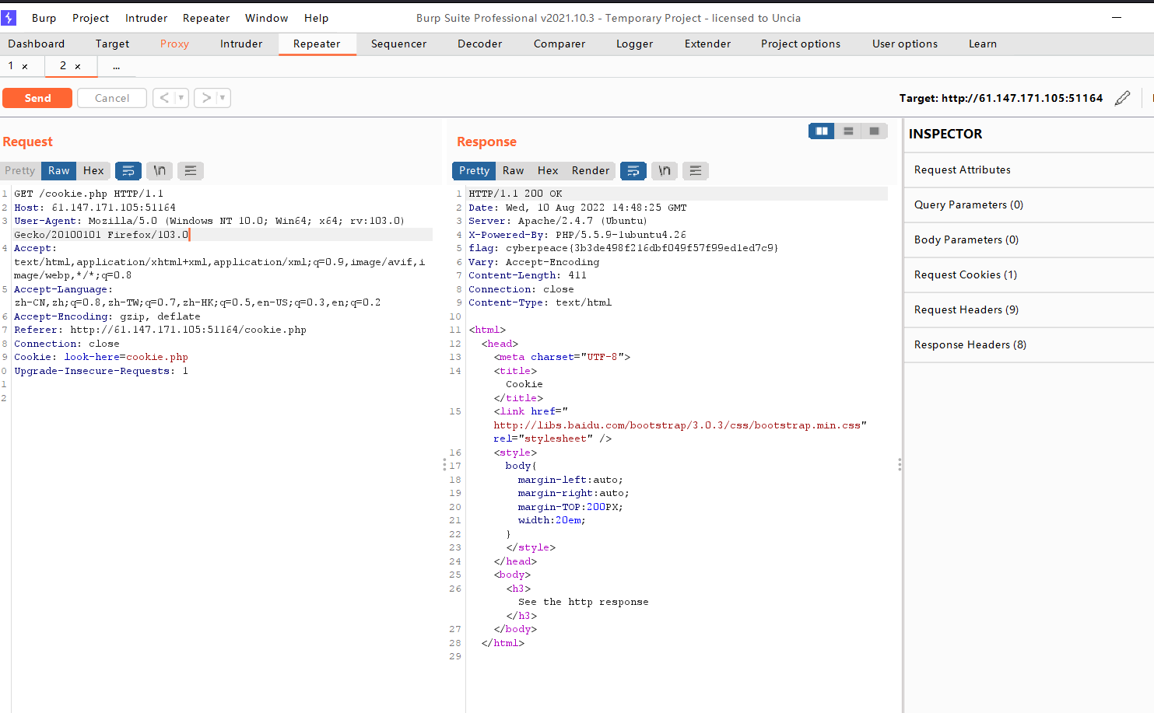Open the Response panel hamburger options menu
Screen dimensions: 1154x713
[x=696, y=171]
